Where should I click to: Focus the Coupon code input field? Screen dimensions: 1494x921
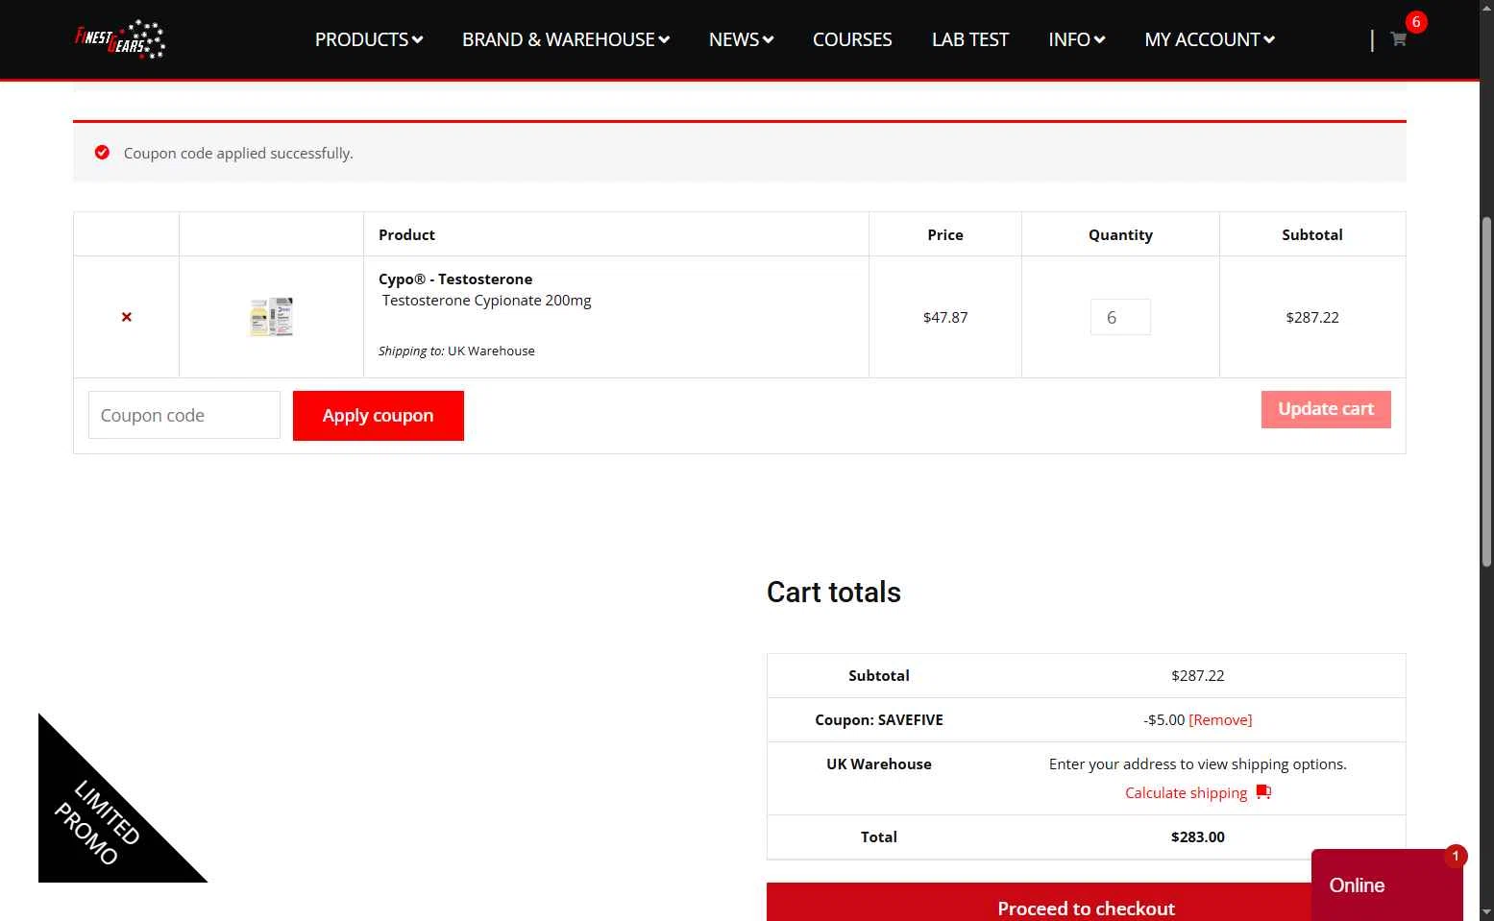(184, 415)
